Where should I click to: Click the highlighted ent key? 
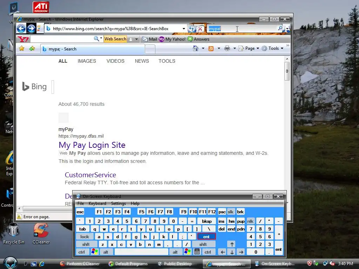point(206,236)
